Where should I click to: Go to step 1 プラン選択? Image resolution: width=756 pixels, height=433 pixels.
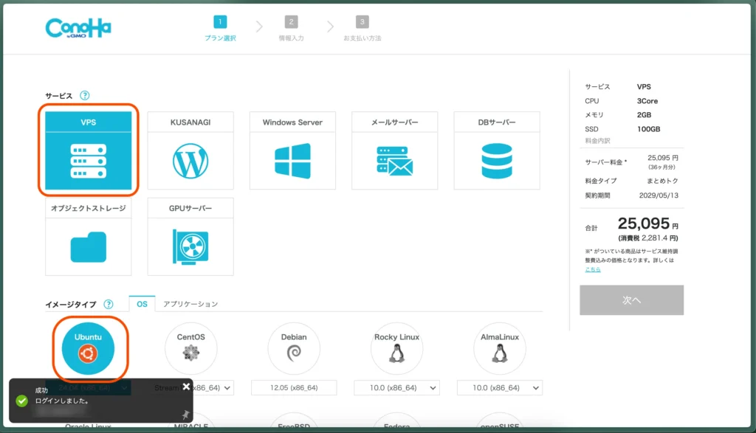220,29
